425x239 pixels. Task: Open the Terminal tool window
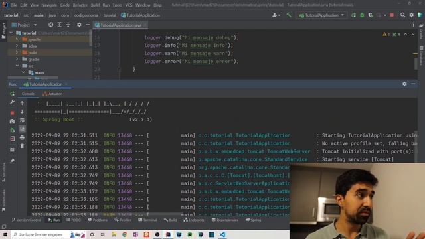(x=147, y=220)
